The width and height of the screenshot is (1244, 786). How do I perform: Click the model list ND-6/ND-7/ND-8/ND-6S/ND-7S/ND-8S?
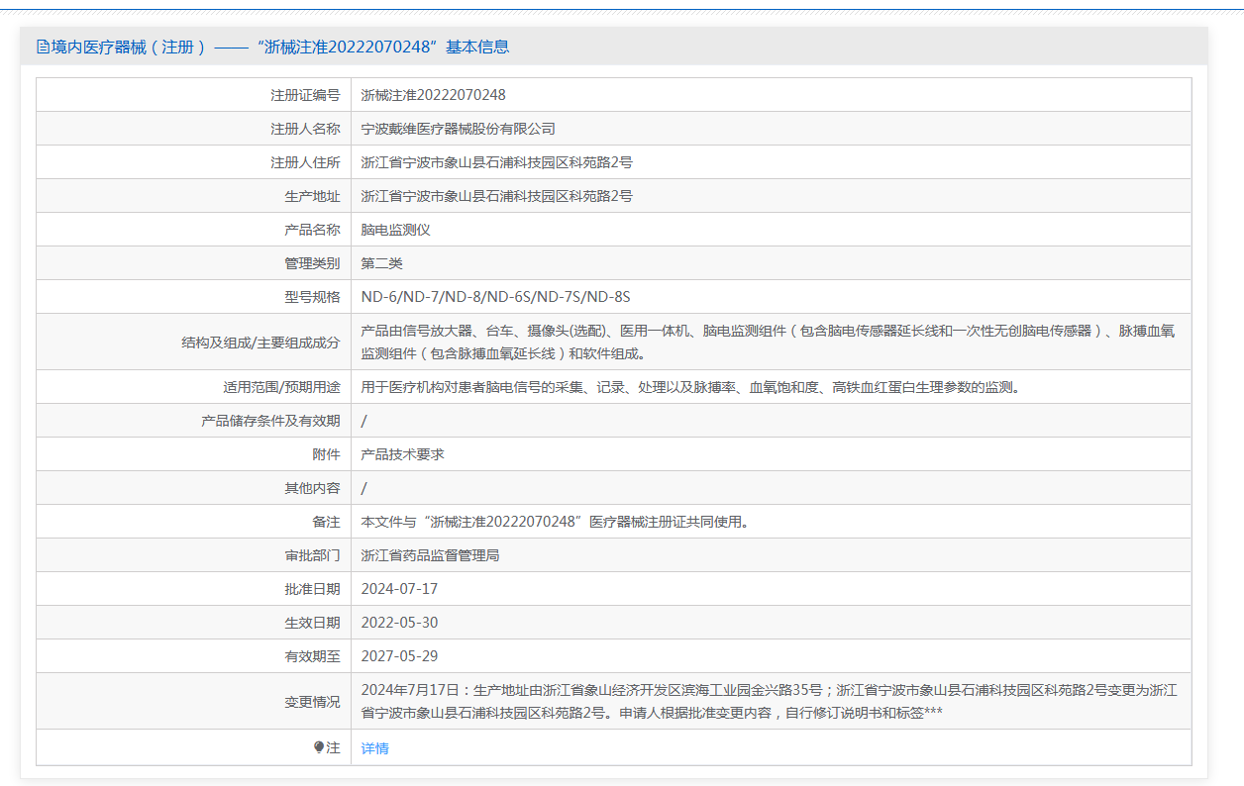click(x=495, y=297)
